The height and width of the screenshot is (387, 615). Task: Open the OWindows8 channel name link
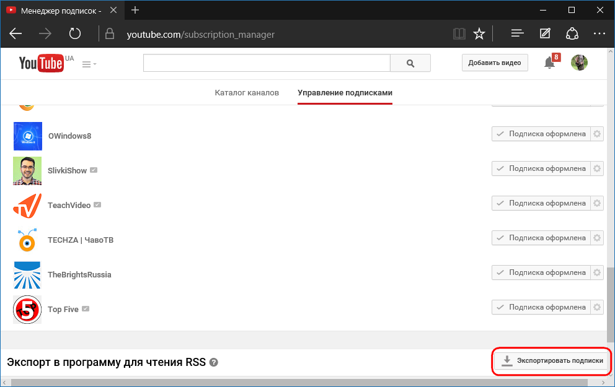pyautogui.click(x=70, y=136)
